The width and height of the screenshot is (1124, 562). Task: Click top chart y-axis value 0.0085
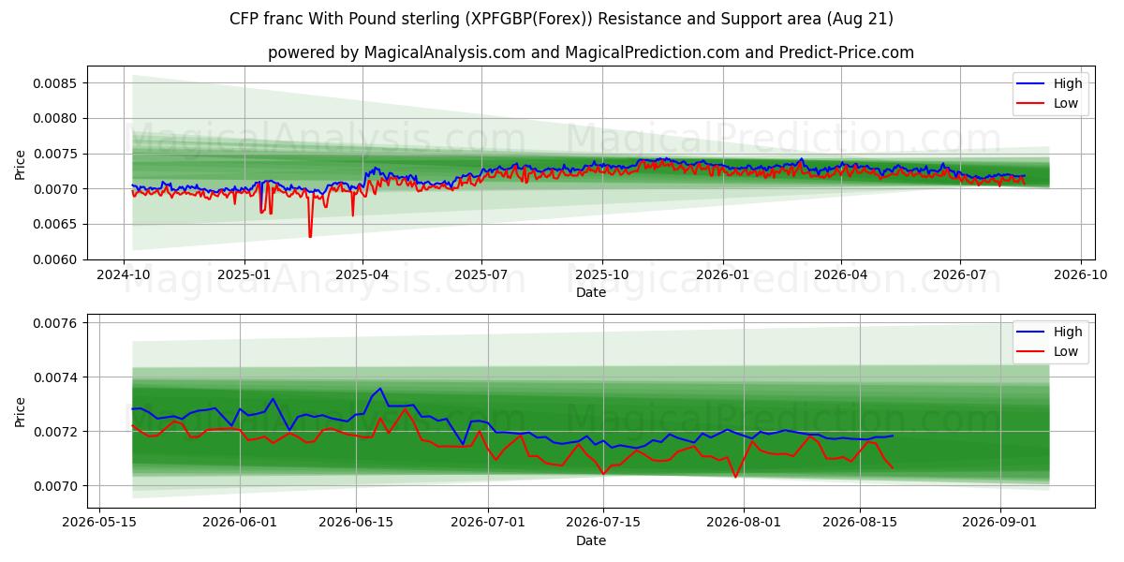coord(56,83)
